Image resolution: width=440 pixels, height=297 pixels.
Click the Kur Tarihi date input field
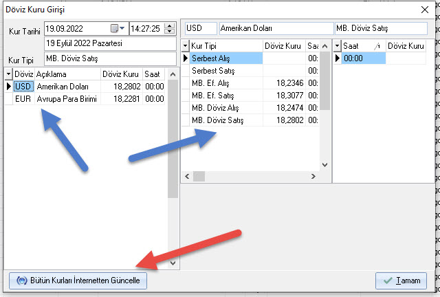[76, 28]
